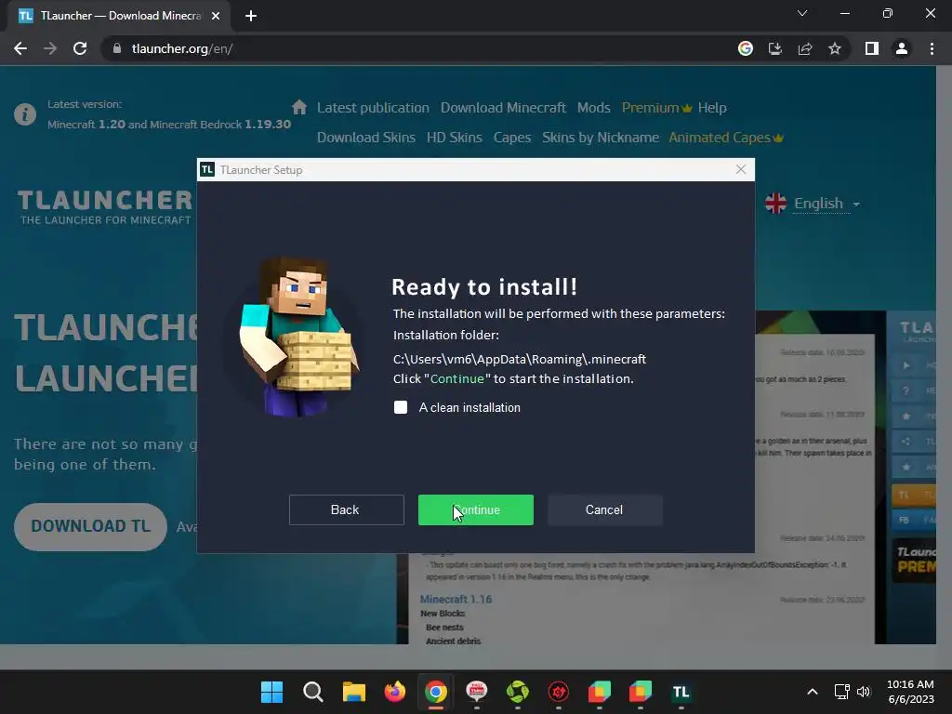
Task: Click the install app icon in address bar
Action: [x=775, y=48]
